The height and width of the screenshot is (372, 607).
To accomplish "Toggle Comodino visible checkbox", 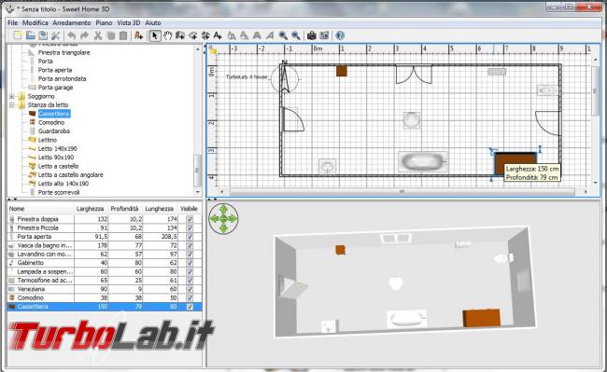I will (x=190, y=297).
